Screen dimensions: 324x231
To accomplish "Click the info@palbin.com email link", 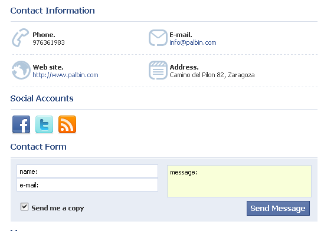I will coord(193,42).
